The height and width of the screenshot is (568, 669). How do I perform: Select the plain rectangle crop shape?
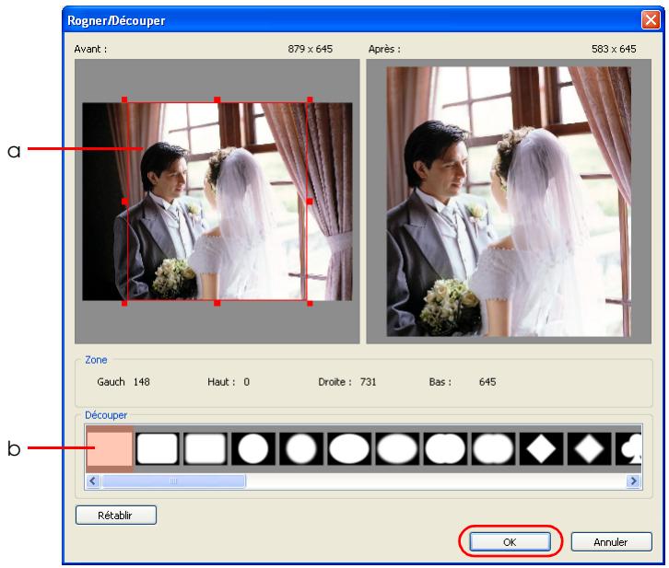point(110,448)
